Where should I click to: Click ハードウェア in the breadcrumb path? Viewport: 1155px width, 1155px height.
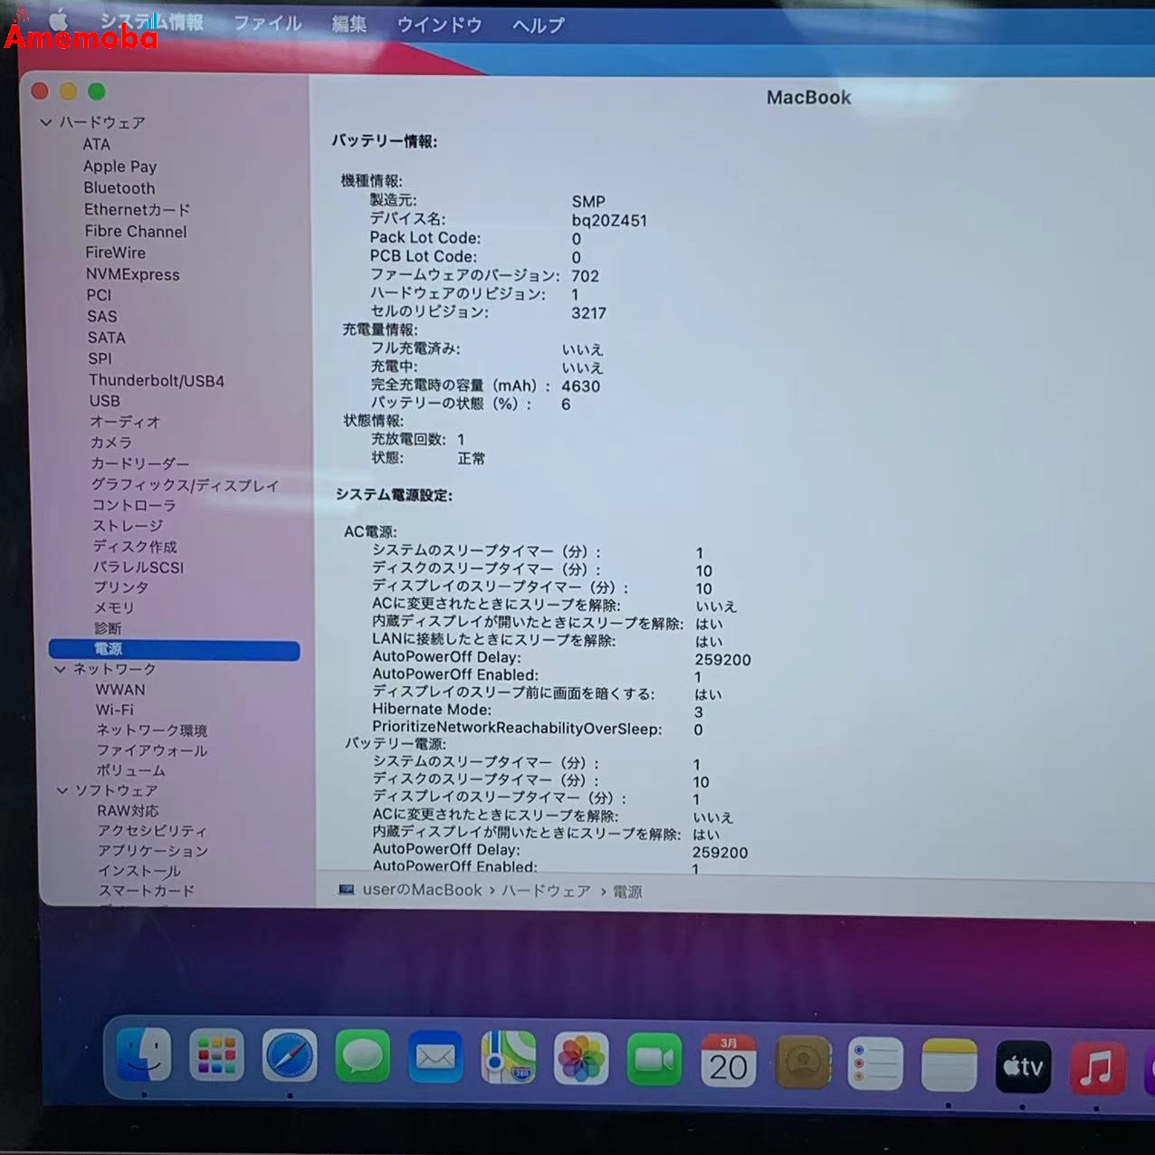[547, 891]
